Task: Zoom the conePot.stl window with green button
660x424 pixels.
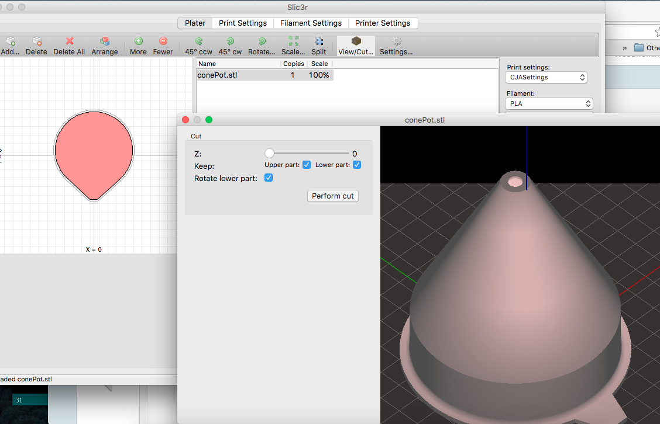Action: click(209, 120)
